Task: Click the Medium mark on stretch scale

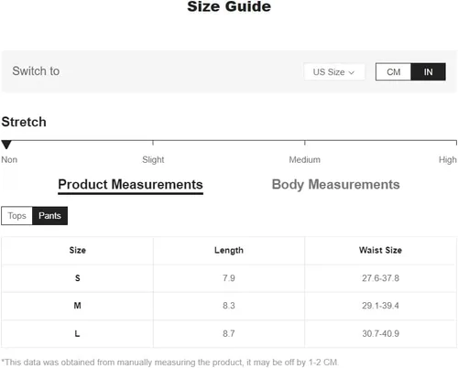Action: 305,159
